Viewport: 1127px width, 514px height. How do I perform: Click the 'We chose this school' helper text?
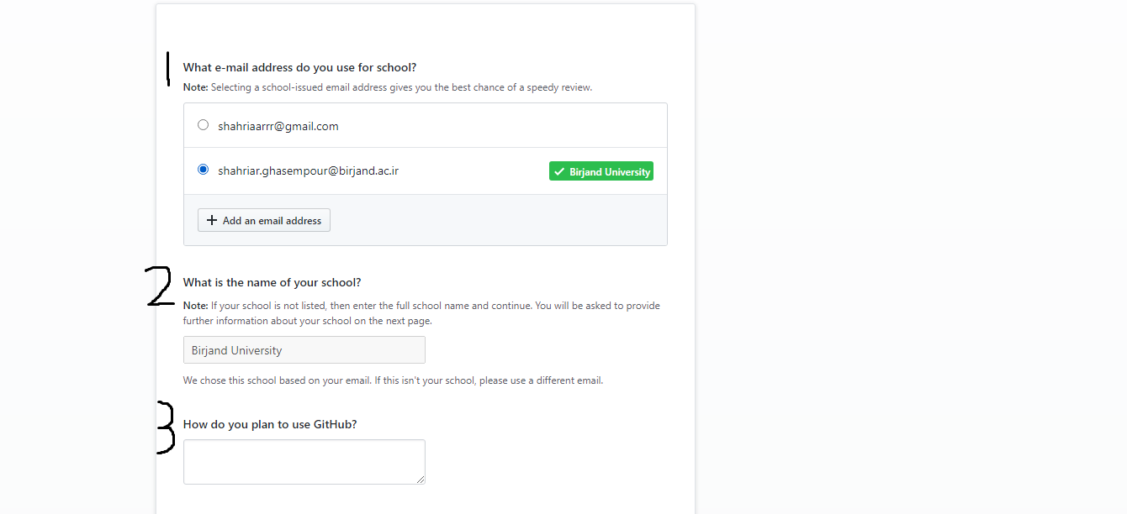click(x=393, y=380)
